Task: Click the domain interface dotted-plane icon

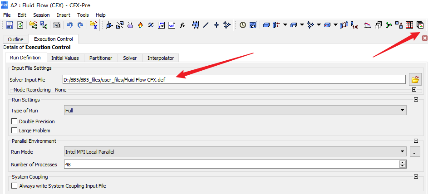Action: tap(344, 25)
